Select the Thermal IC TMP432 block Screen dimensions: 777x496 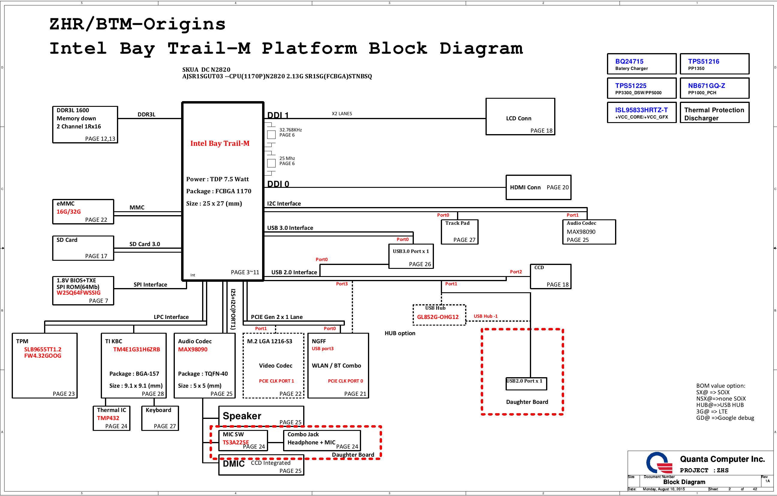pyautogui.click(x=112, y=418)
